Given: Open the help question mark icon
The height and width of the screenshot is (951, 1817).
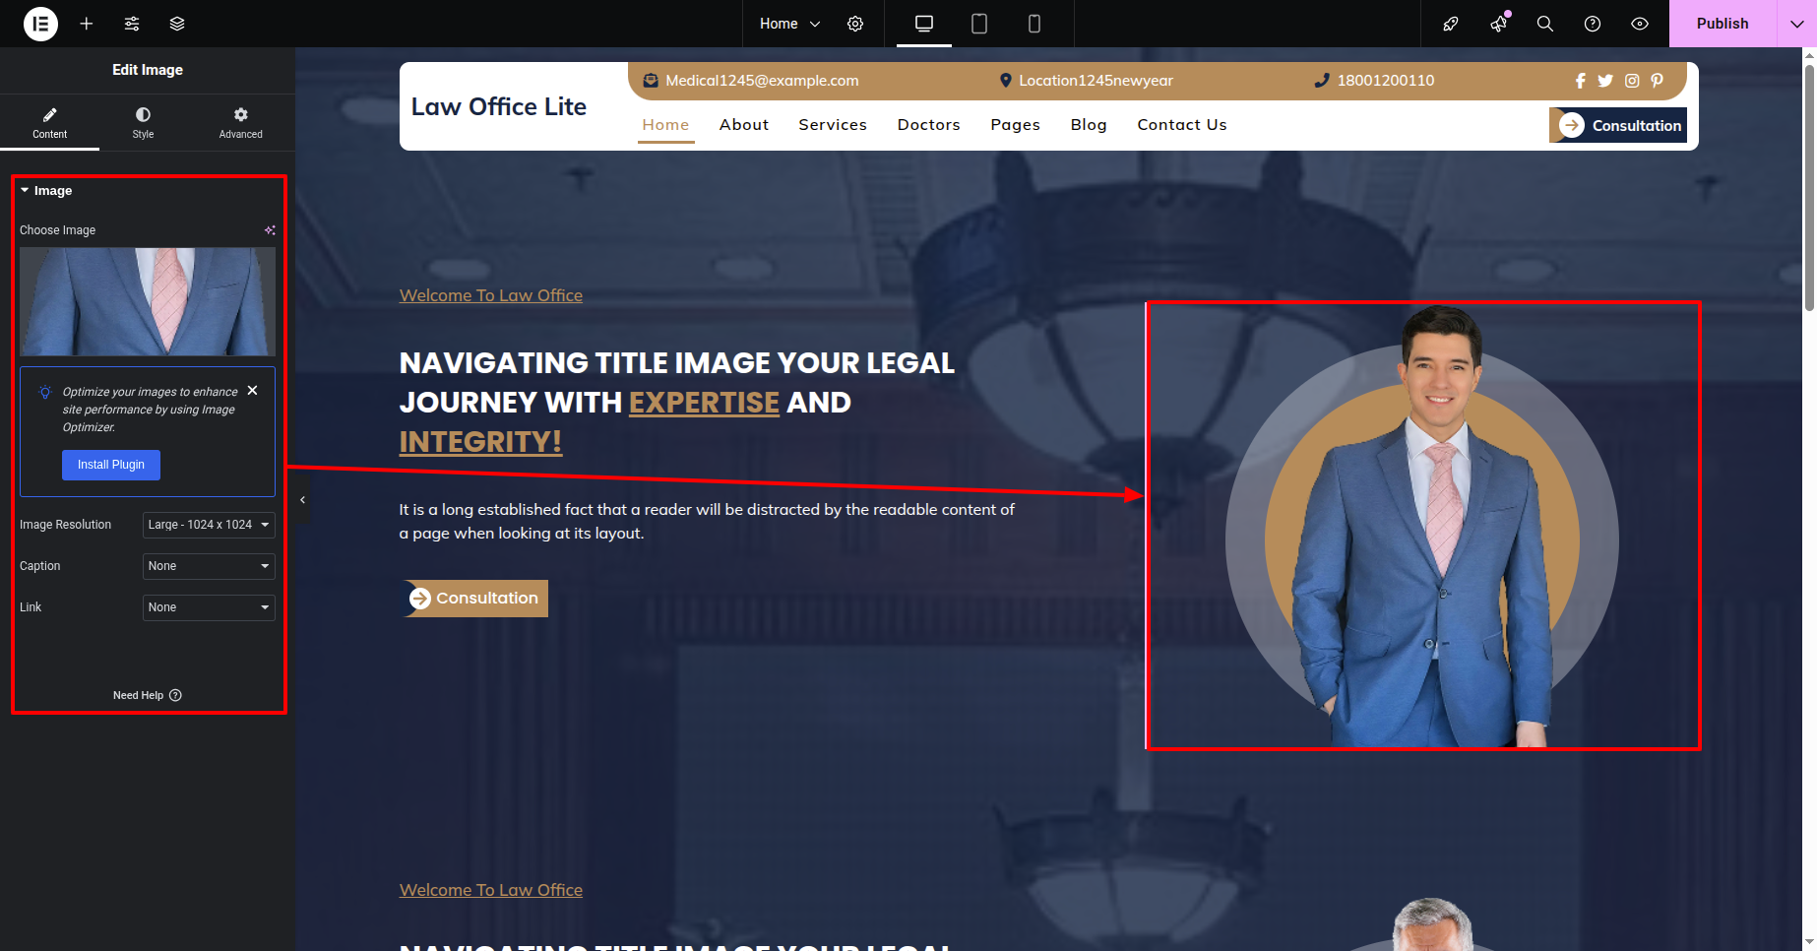Looking at the screenshot, I should [1593, 24].
